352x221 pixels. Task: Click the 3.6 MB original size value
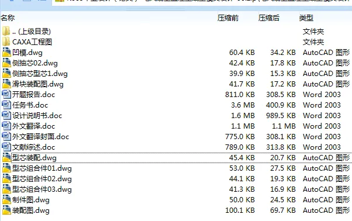(243, 105)
